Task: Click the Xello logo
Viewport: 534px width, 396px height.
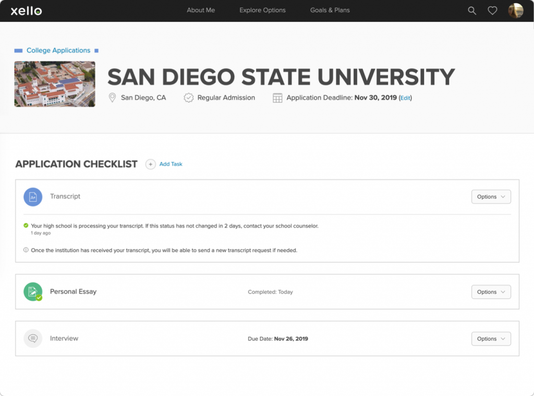Action: [x=26, y=10]
